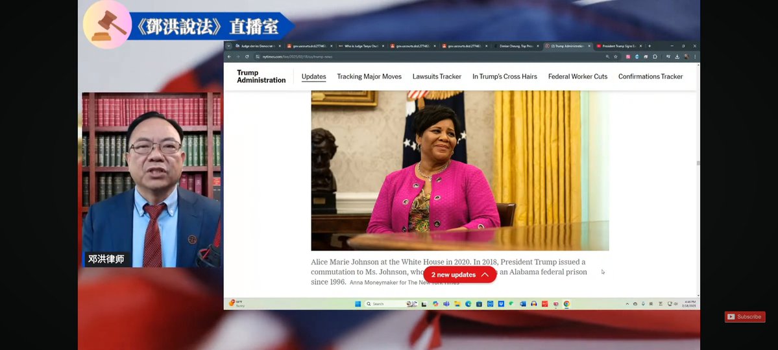
Task: Reload the nytimes.com page
Action: point(247,56)
